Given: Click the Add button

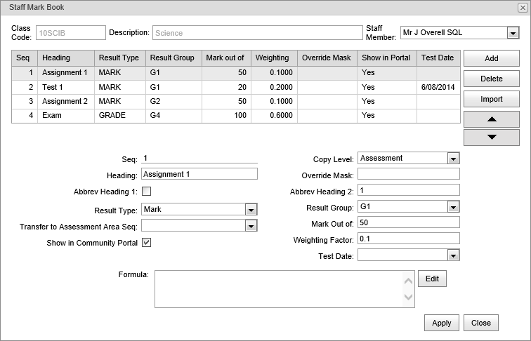Looking at the screenshot, I should click(x=492, y=58).
